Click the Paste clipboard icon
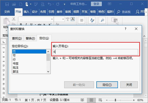Screen dimensions: 148x103 pos(6,21)
